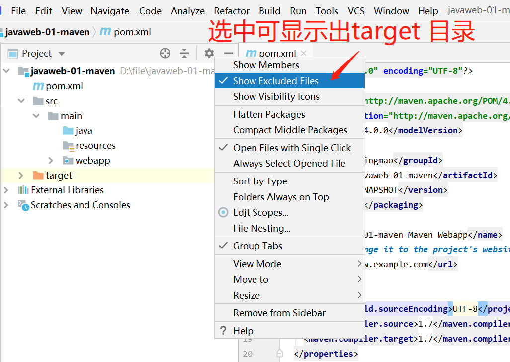
Task: Open the Move to submenu
Action: coord(289,279)
